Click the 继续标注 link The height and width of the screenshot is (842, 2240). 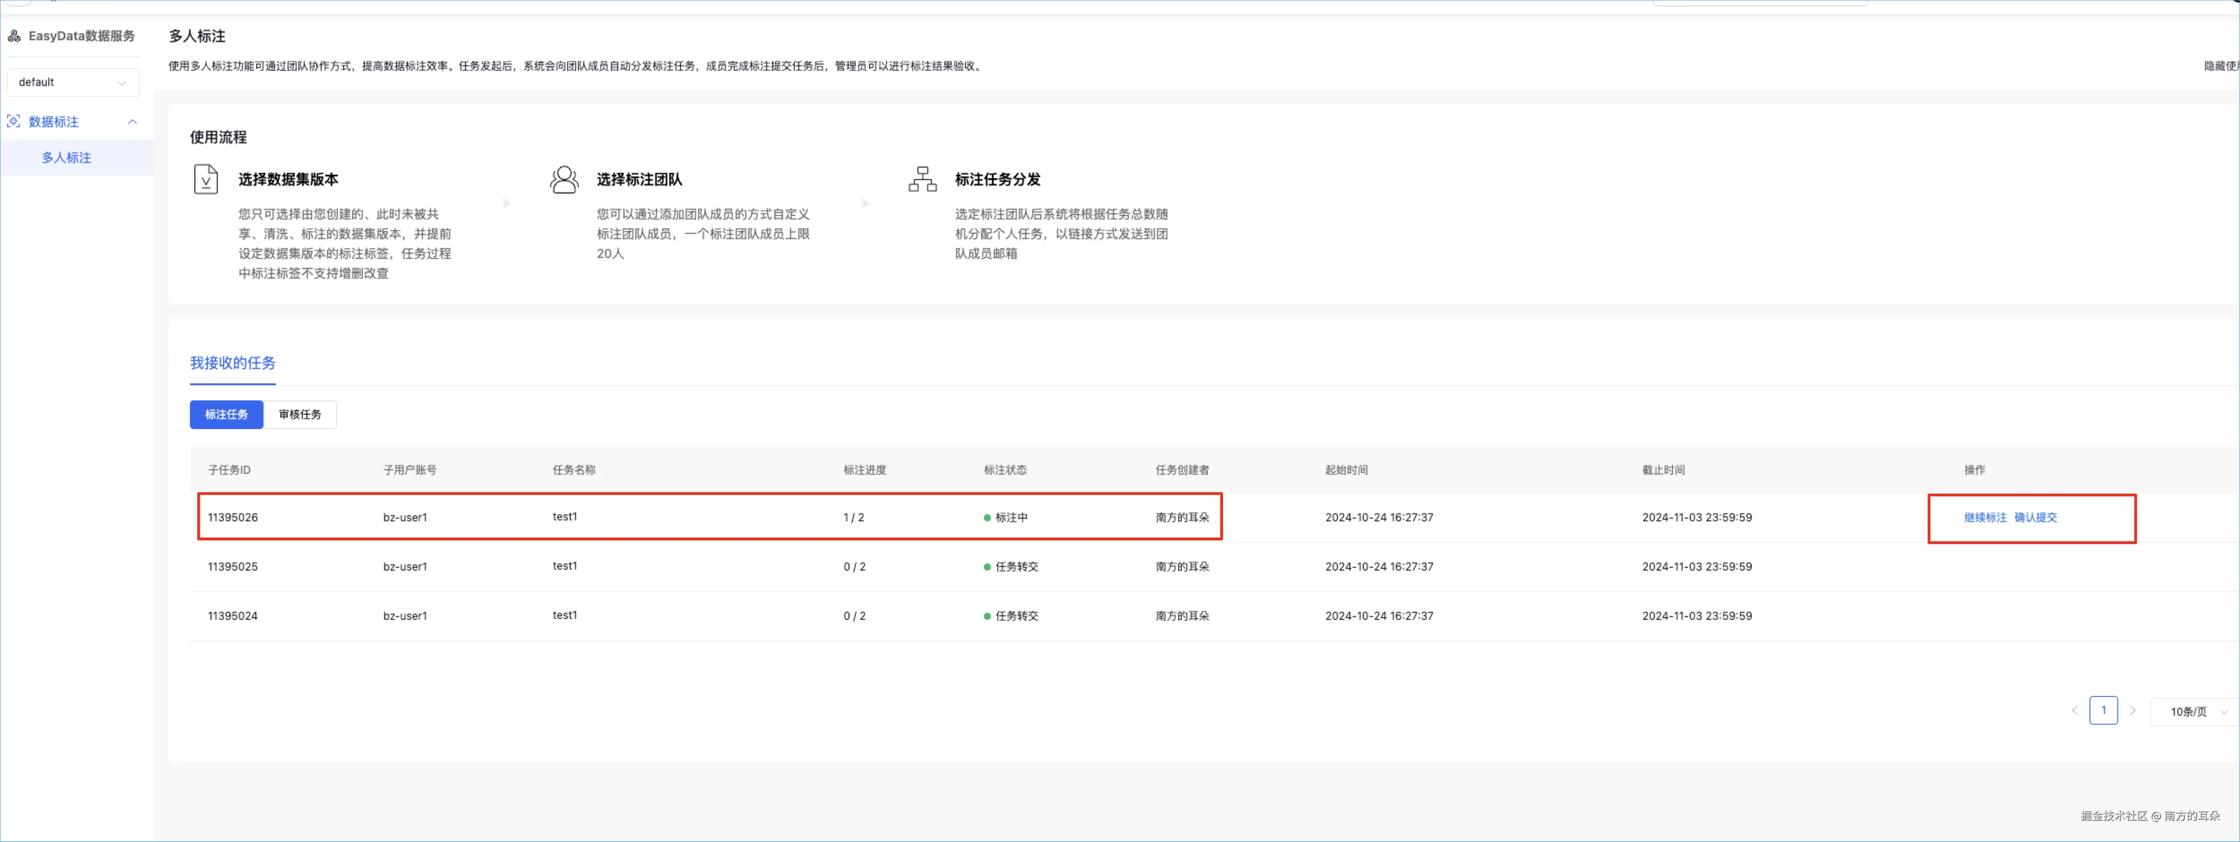[x=1984, y=518]
